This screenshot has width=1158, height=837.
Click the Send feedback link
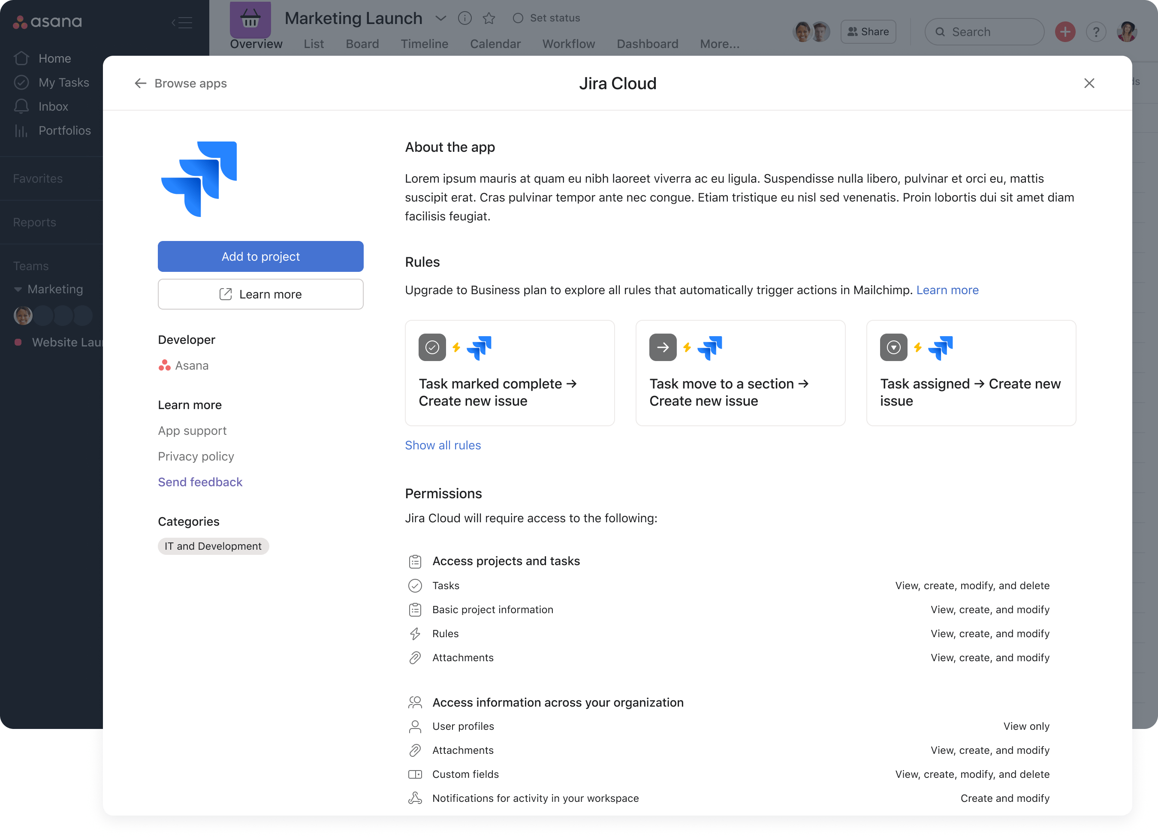tap(199, 481)
